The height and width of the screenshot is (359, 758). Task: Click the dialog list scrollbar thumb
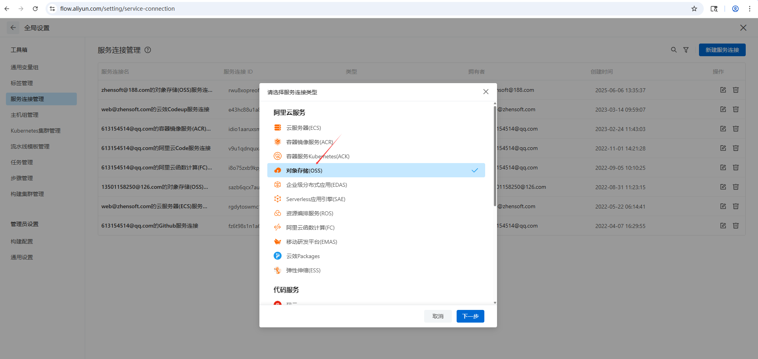pos(495,156)
